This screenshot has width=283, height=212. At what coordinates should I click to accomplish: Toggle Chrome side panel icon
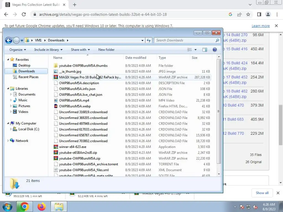pyautogui.click(x=259, y=14)
